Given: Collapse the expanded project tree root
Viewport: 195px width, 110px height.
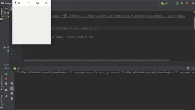Looking at the screenshot, I should 5,13.
